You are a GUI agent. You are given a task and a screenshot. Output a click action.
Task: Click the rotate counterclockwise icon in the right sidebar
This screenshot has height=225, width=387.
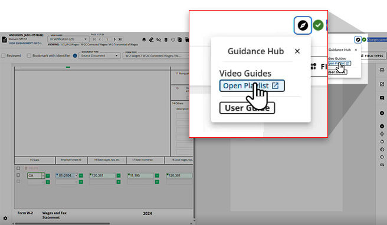382,141
